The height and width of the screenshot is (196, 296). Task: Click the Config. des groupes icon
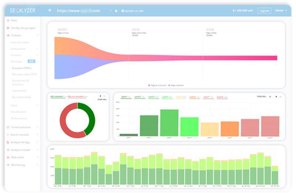click(x=8, y=28)
